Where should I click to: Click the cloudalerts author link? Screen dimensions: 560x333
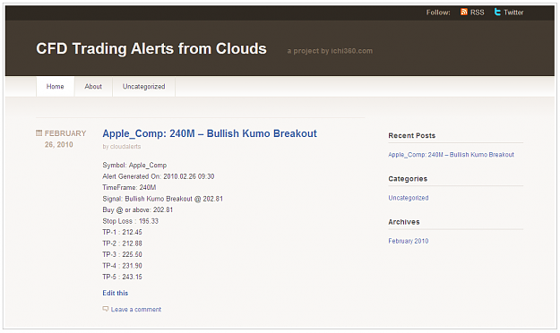(x=125, y=146)
